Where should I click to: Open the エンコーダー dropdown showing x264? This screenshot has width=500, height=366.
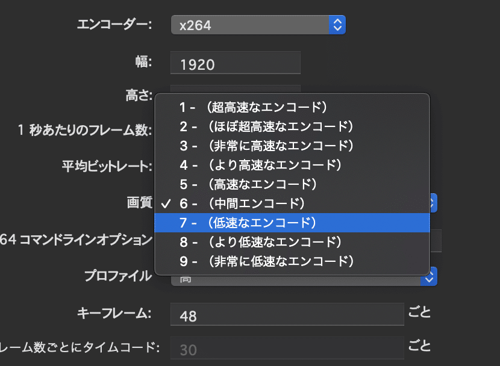coord(253,25)
